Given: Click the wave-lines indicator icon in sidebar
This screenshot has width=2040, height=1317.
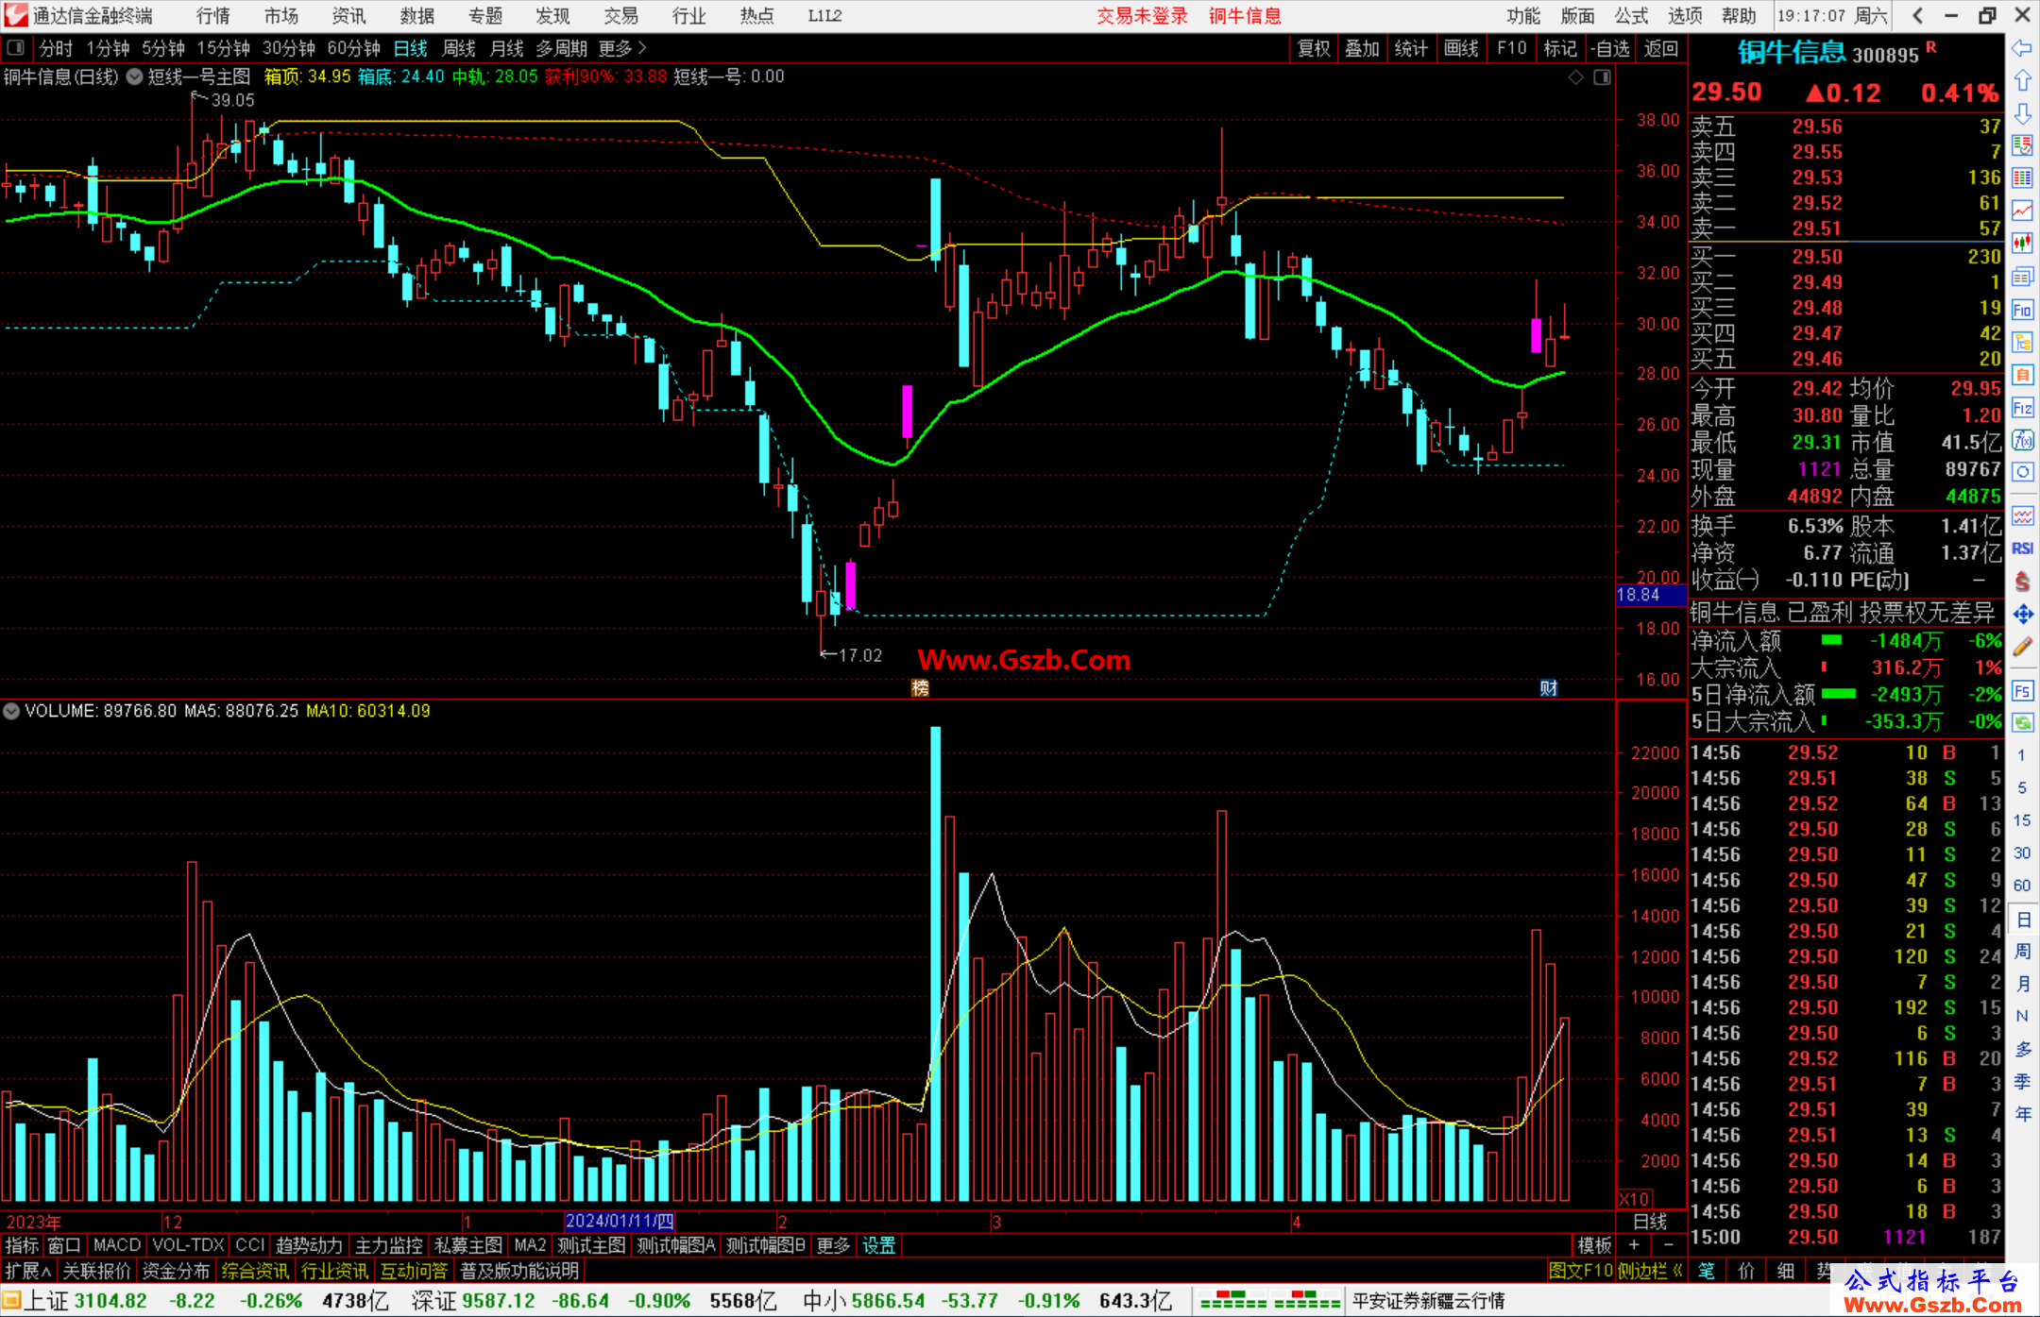Looking at the screenshot, I should point(2022,515).
